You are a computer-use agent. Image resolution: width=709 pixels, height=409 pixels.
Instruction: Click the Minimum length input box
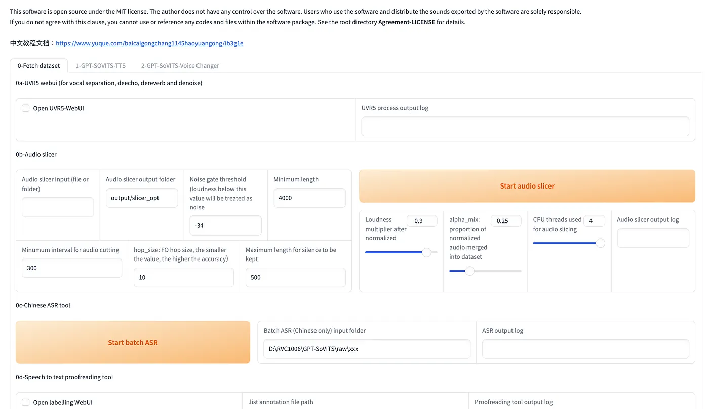[x=309, y=198]
